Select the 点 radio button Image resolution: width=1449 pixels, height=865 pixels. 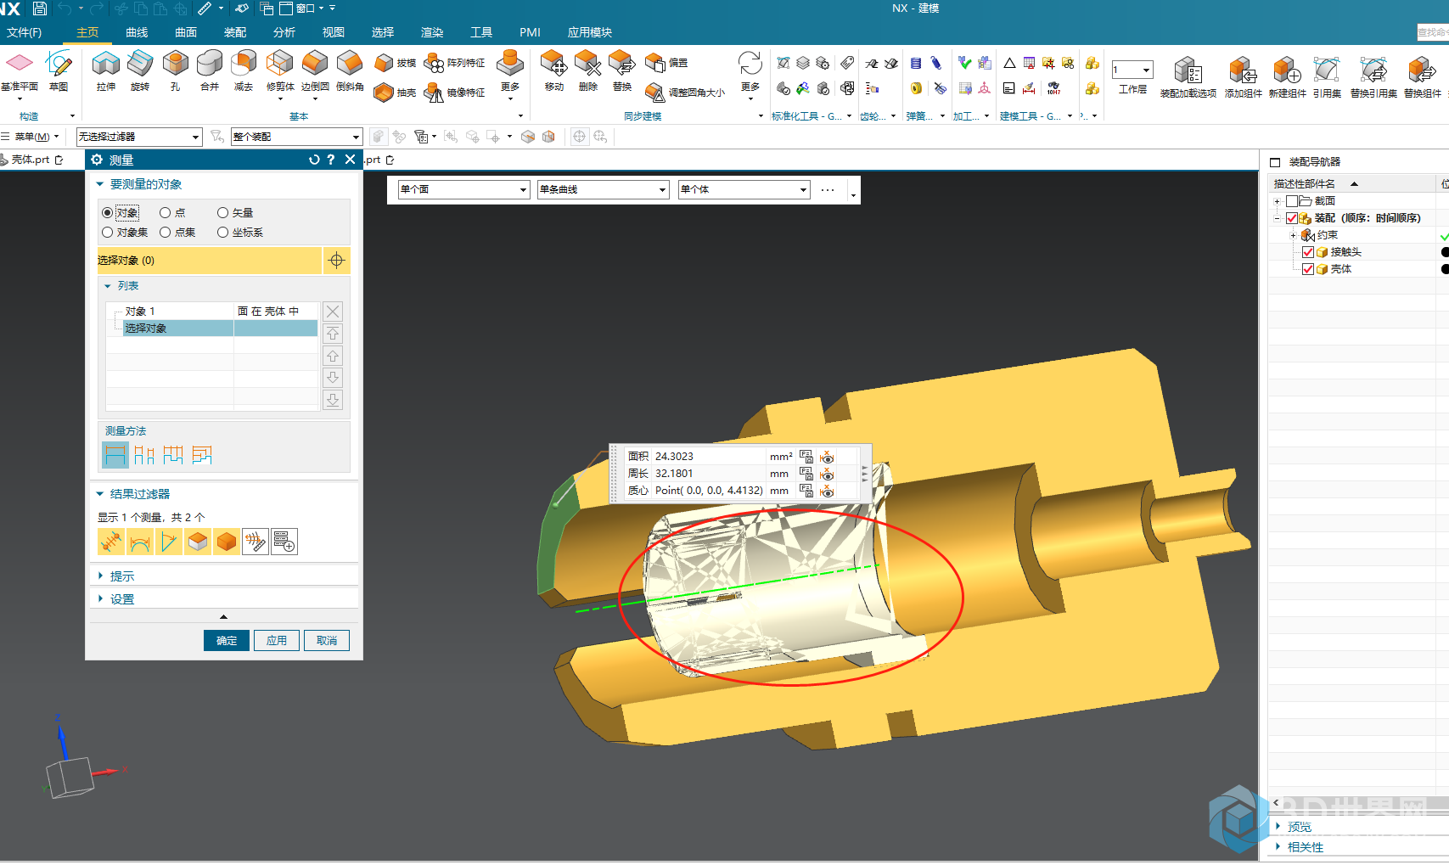coord(166,213)
